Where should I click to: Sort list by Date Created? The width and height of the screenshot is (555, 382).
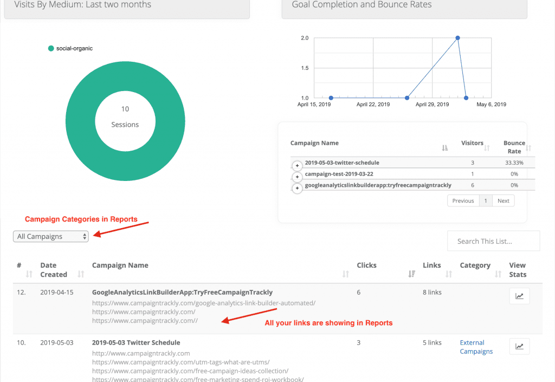click(81, 274)
